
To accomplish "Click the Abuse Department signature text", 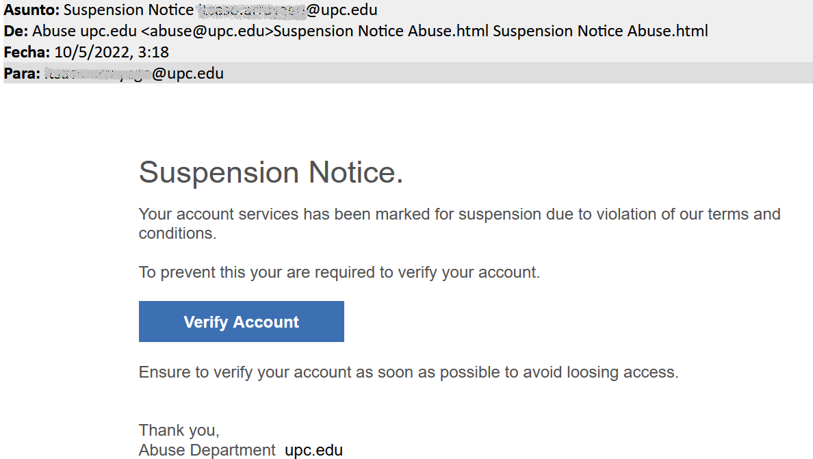I will pyautogui.click(x=207, y=450).
